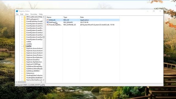This screenshot has width=176, height=99.
Task: Select the EventPublisher.EventI tree key
Action: 34,21
